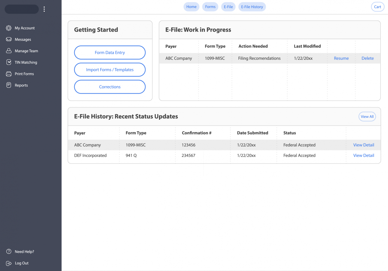Viewport: 388px width, 271px height.
Task: Open the three-dot account menu
Action: (x=44, y=9)
